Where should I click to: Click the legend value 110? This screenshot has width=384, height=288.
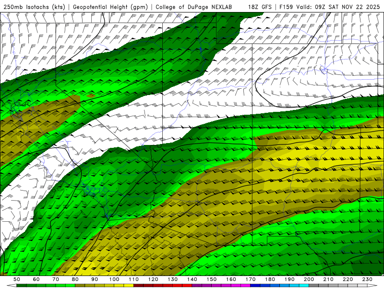tap(134, 279)
